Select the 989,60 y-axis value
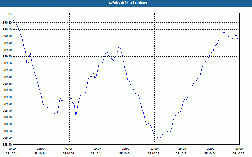The width and height of the screenshot is (252, 157). pos(7,63)
